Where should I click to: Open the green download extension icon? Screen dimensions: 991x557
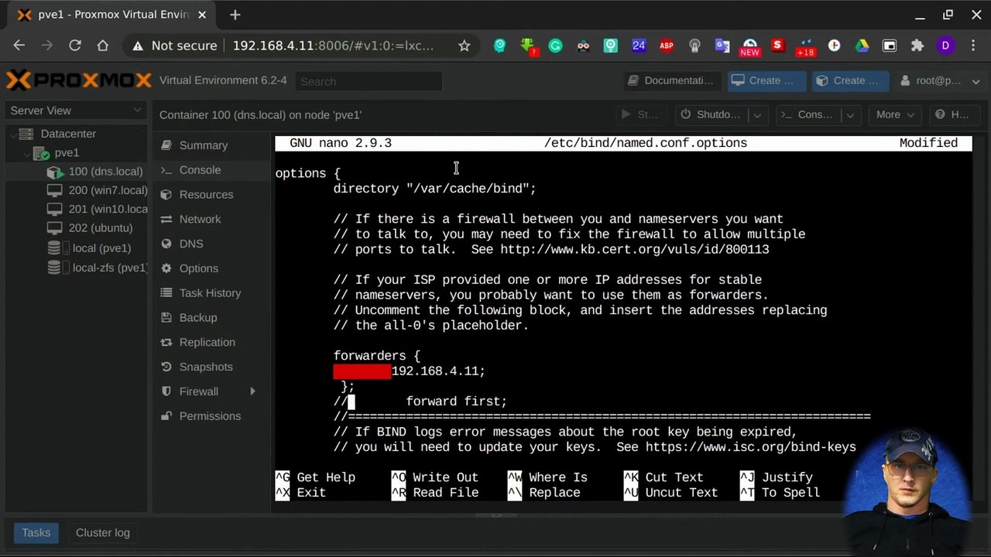(x=528, y=46)
